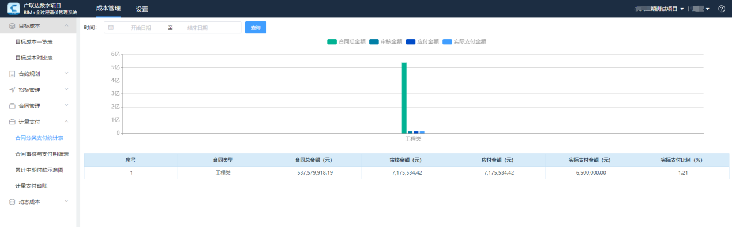Click the 6,500,000.00 cell
This screenshot has height=227, width=732.
coord(591,172)
